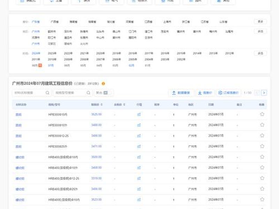The height and width of the screenshot is (209, 279).
Task: Click the hot badge next to 08月
Action: tap(40, 65)
